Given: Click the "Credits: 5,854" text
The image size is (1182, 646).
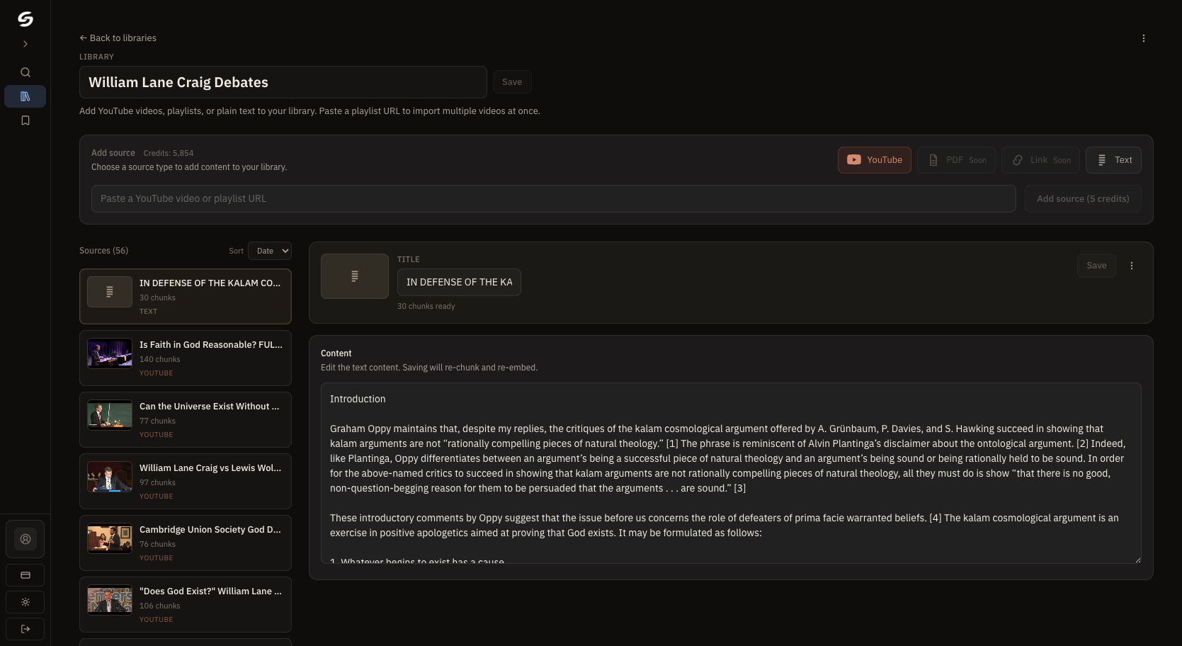Looking at the screenshot, I should [x=169, y=153].
